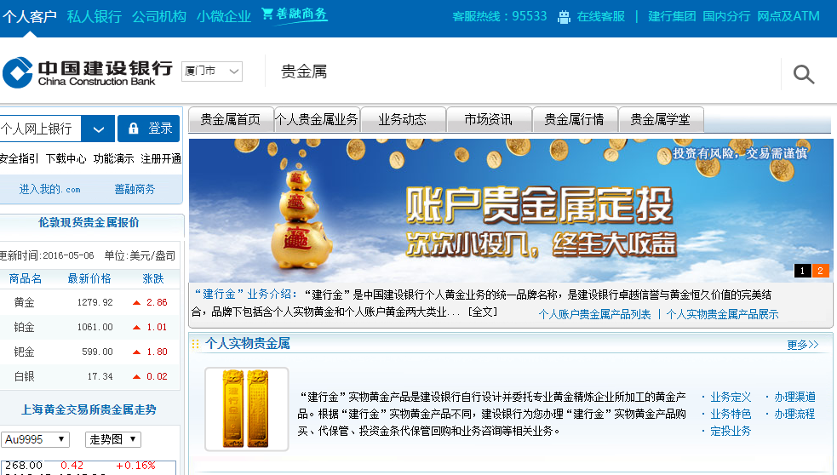837x475 pixels.
Task: Click the 白银 row in price table
Action: [89, 377]
